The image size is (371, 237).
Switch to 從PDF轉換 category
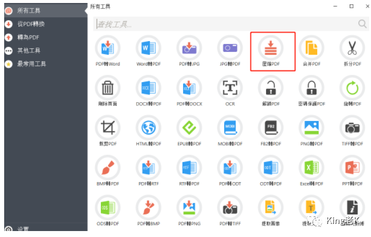click(x=46, y=24)
